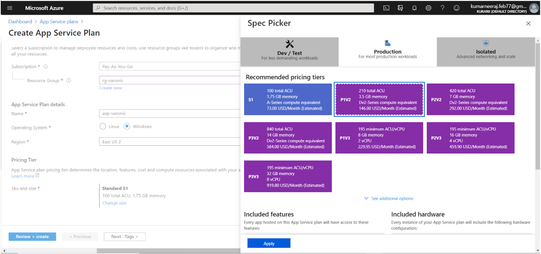Open the Learn more link
The width and height of the screenshot is (541, 254).
click(x=25, y=176)
